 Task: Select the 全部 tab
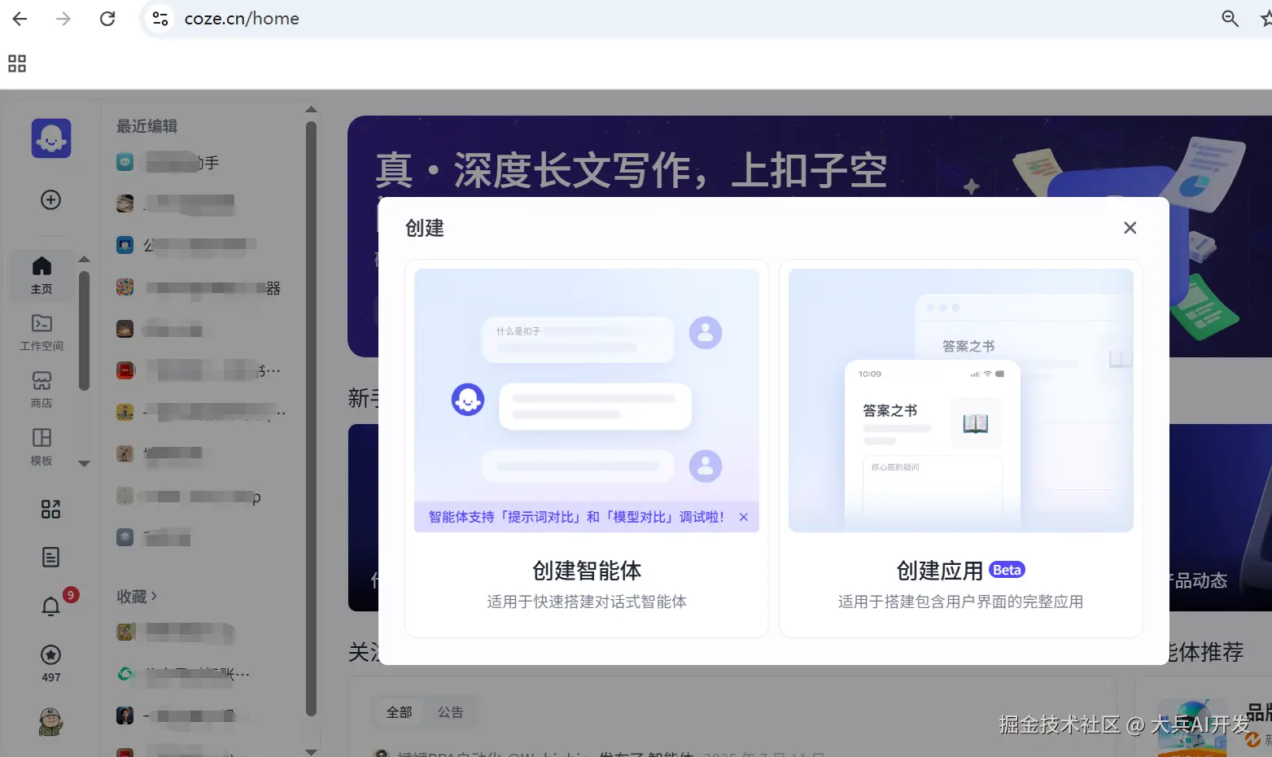pyautogui.click(x=399, y=712)
